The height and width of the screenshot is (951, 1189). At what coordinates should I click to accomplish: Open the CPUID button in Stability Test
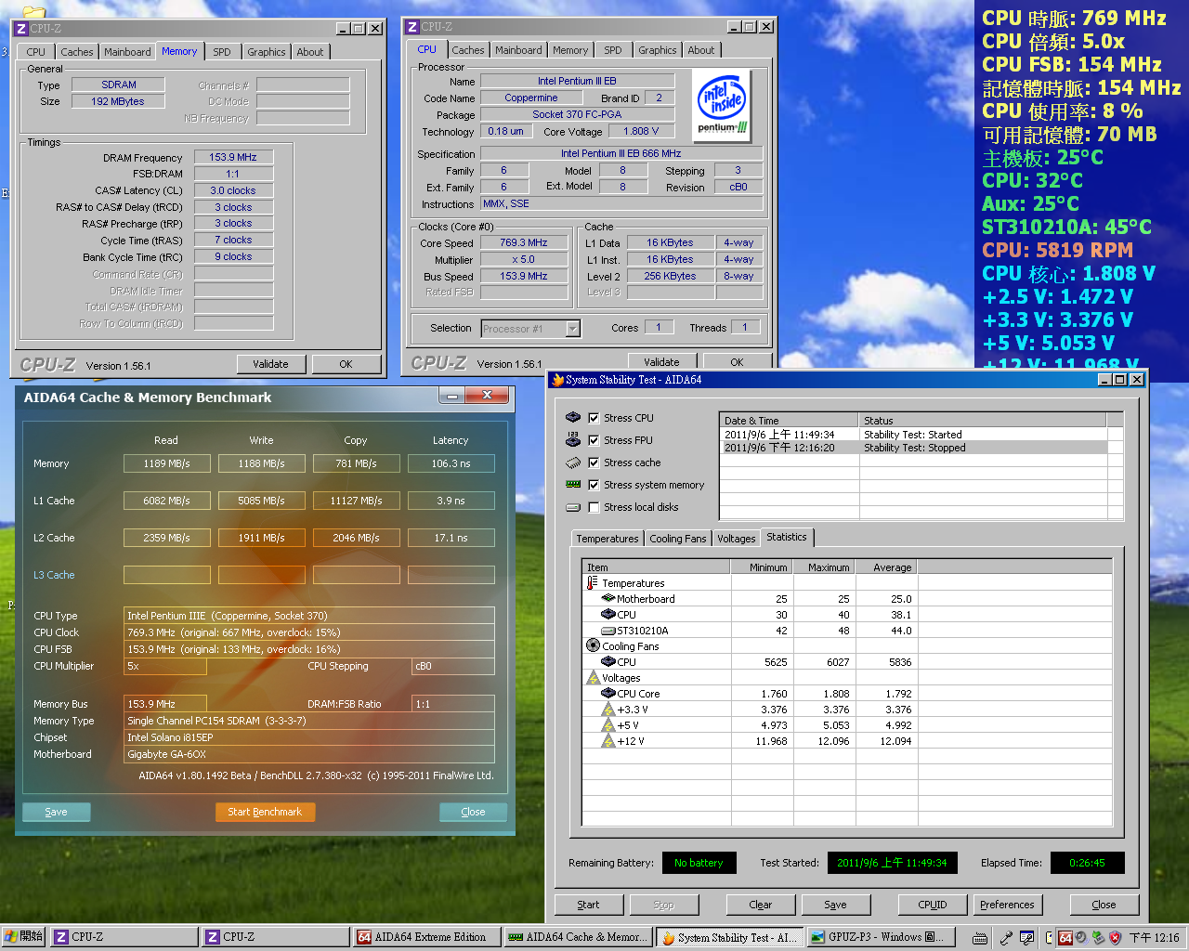tap(933, 905)
